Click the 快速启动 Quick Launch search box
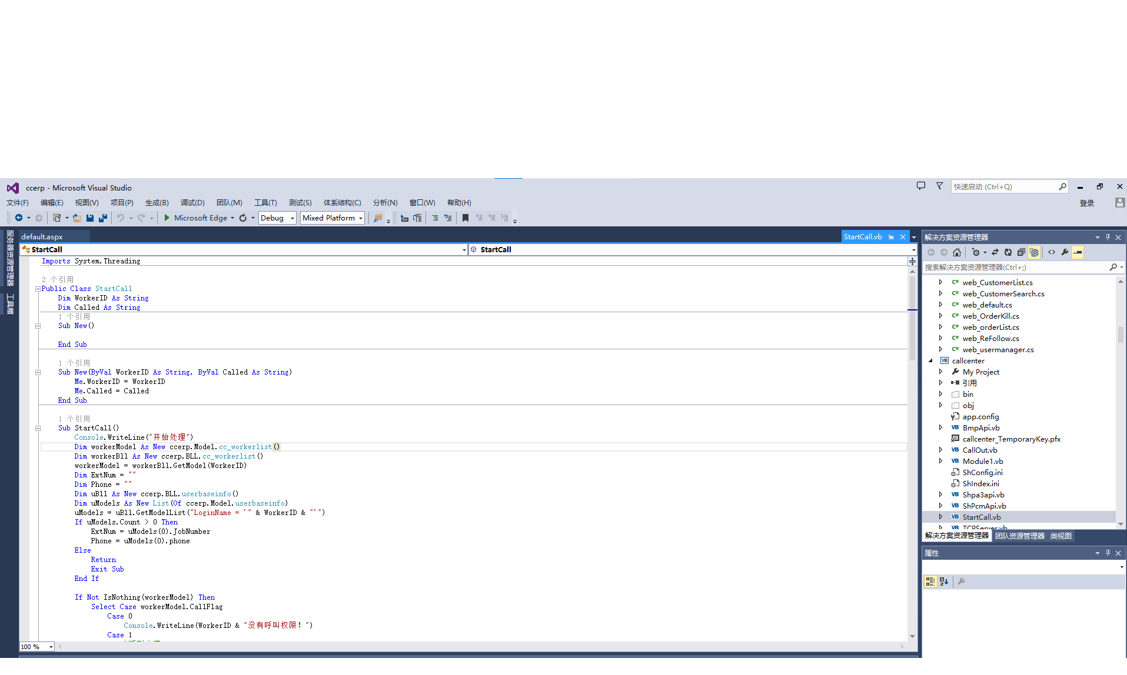 point(1009,186)
